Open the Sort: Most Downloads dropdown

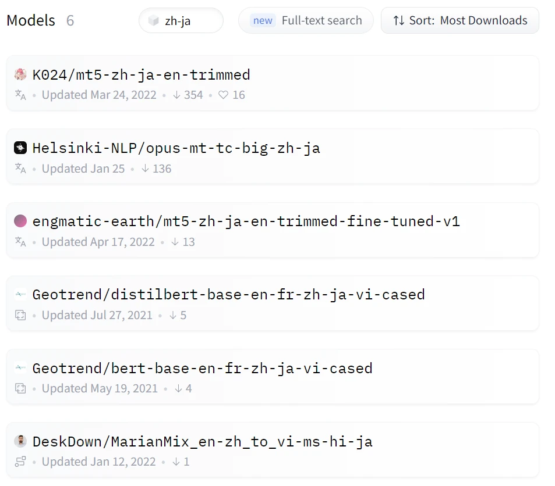459,21
